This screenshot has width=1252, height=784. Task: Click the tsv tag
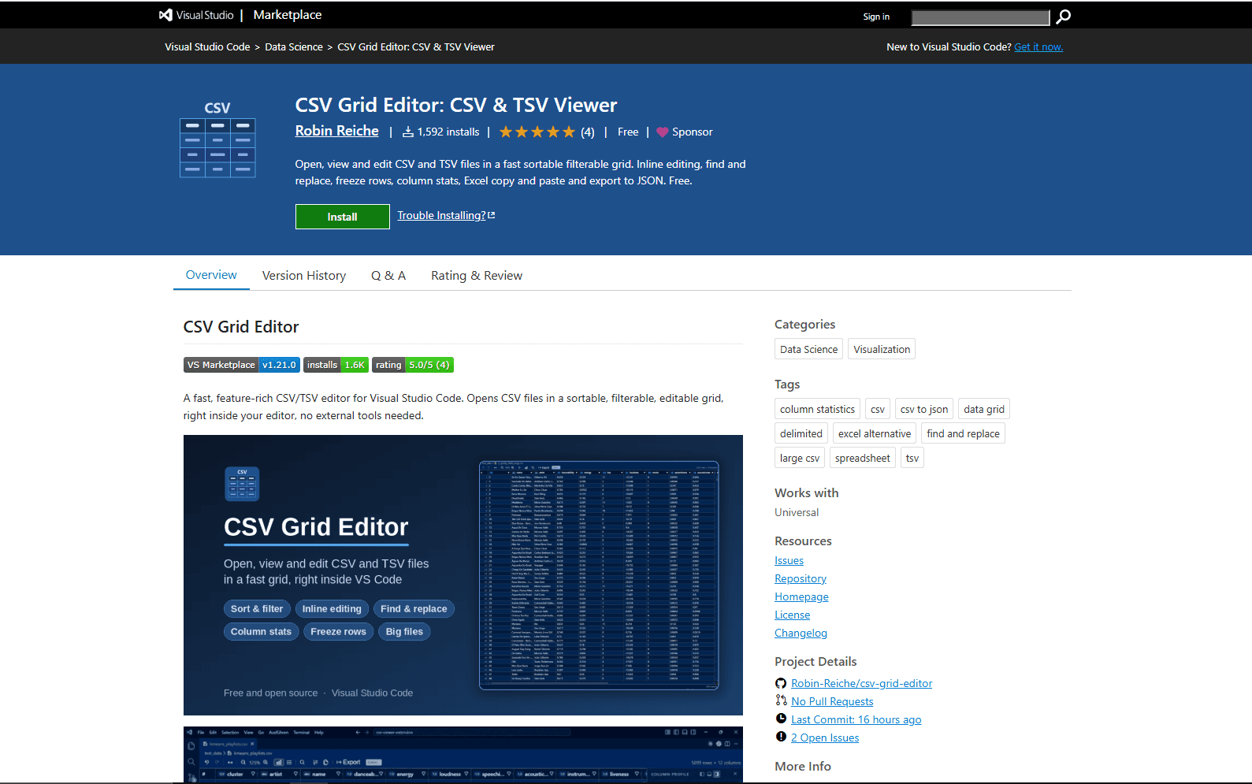point(912,458)
